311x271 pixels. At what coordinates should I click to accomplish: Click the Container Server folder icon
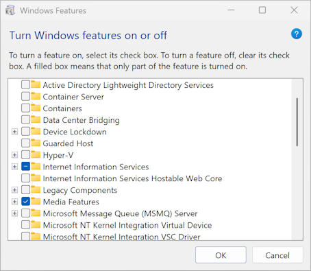pyautogui.click(x=36, y=96)
